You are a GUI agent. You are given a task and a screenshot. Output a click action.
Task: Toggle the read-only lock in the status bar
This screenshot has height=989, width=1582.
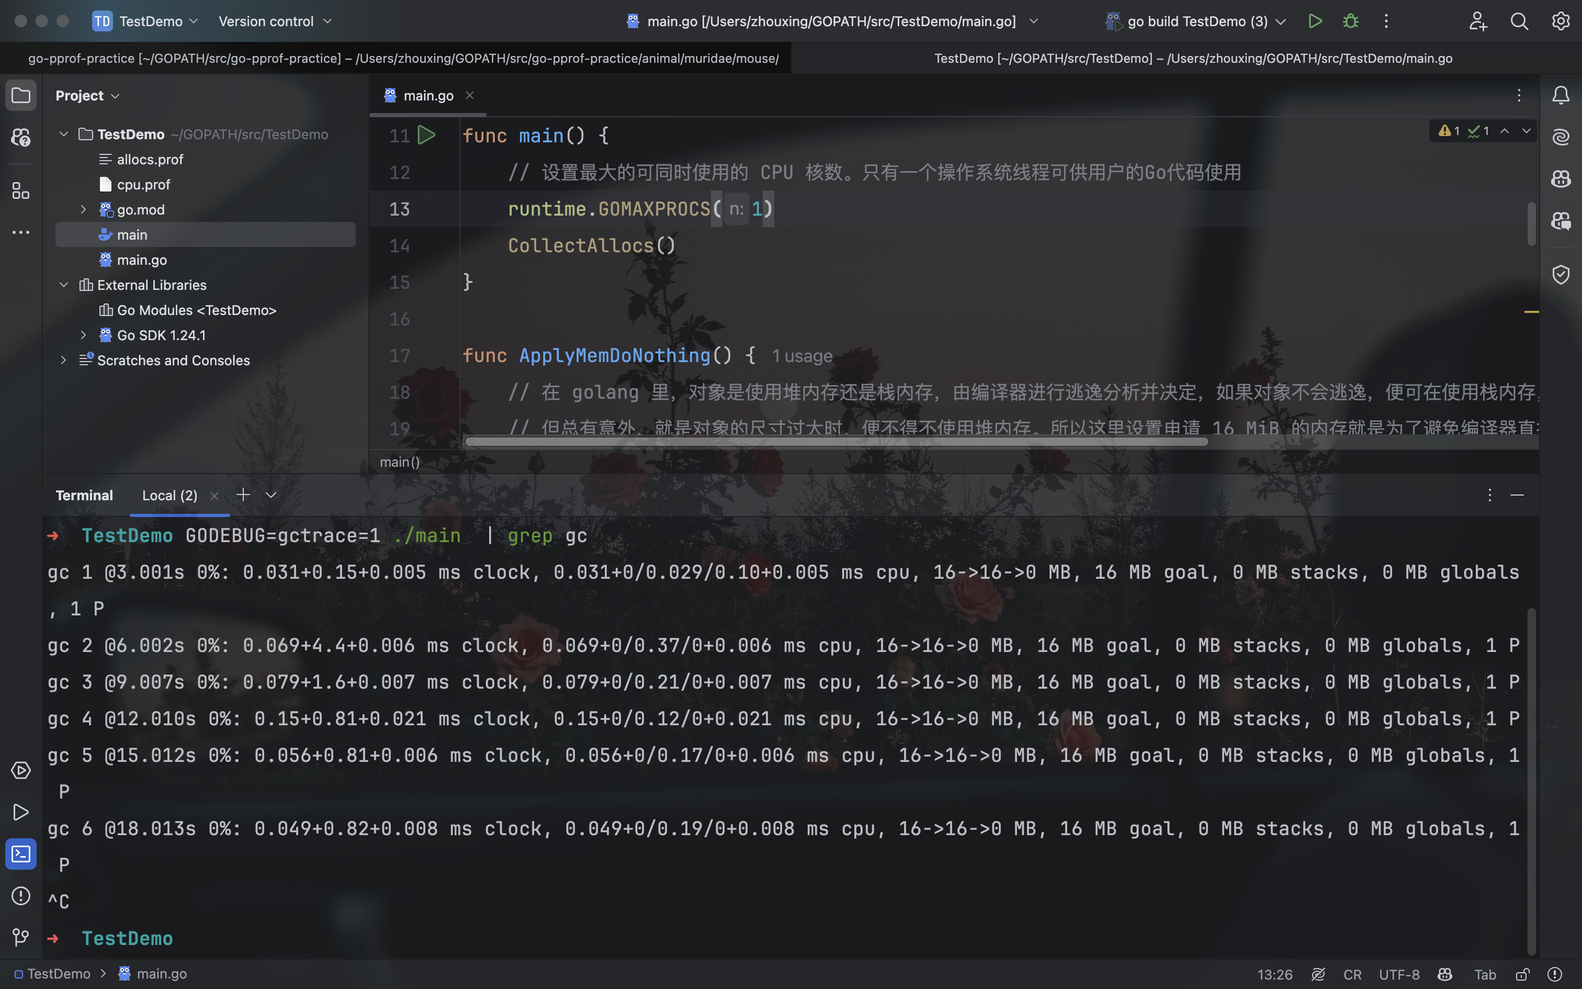point(1522,974)
